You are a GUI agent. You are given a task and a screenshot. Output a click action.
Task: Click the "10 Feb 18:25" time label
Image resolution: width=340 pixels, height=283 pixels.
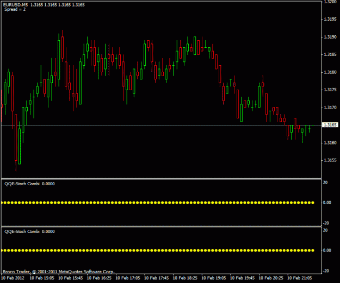coord(185,278)
